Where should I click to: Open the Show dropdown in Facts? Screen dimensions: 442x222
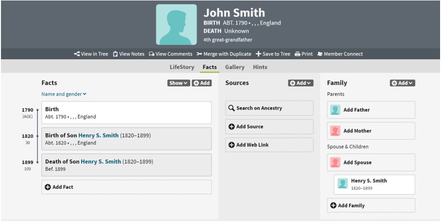[x=178, y=83]
